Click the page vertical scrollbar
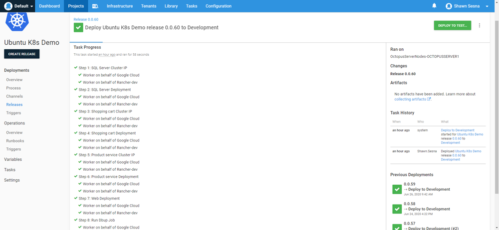This screenshot has width=499, height=230. 496,100
